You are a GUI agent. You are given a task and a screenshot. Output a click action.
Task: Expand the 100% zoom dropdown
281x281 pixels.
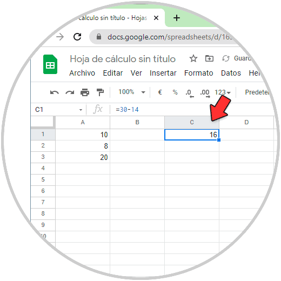132,92
